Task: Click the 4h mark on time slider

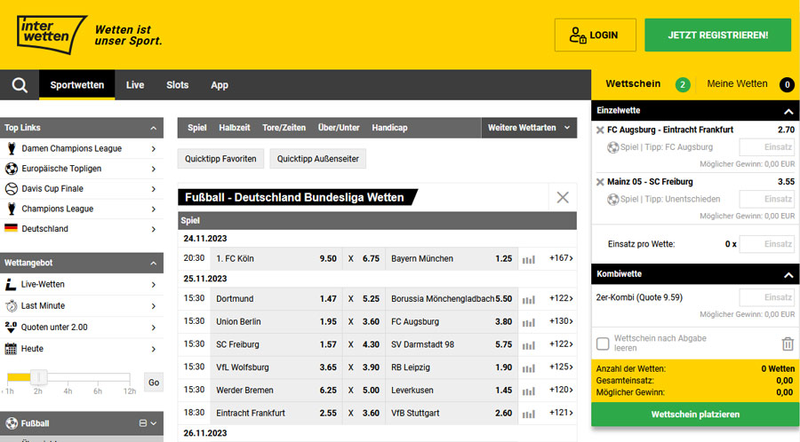Action: point(68,391)
